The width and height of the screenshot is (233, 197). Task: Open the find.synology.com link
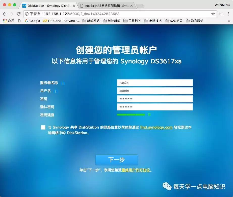(156, 127)
